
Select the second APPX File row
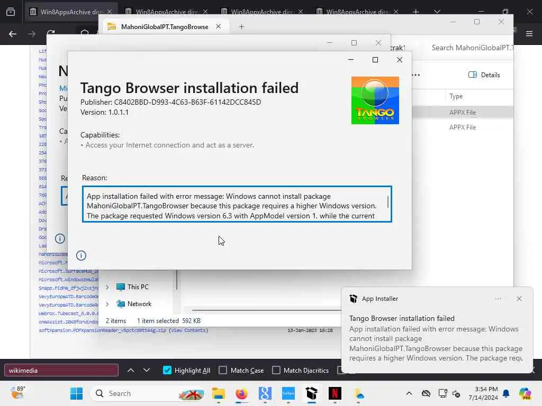[463, 127]
